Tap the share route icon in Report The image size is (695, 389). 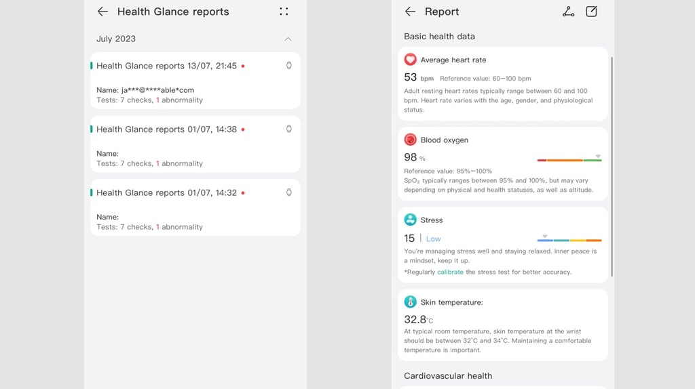coord(568,12)
